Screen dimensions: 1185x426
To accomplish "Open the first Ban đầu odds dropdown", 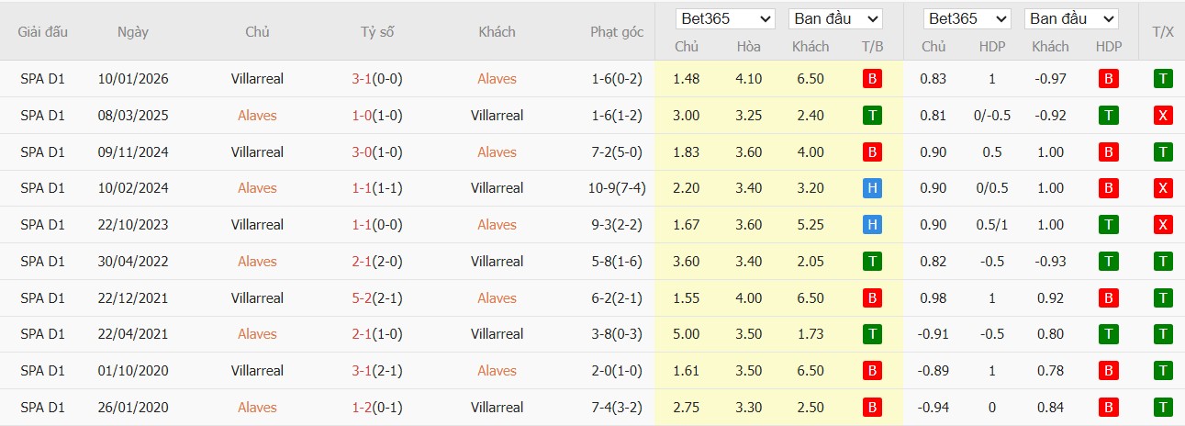I will pos(835,19).
